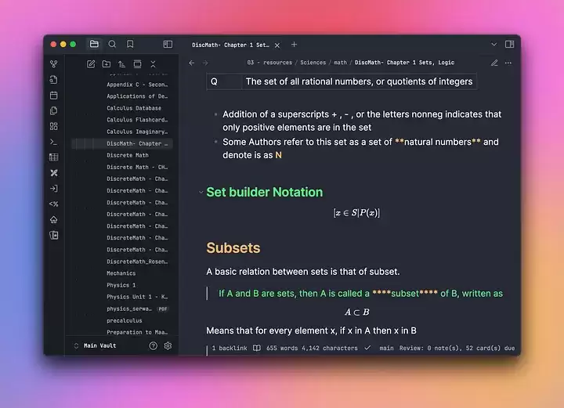The image size is (564, 408).
Task: Open the graph view from the ribbon
Action: pyautogui.click(x=53, y=64)
